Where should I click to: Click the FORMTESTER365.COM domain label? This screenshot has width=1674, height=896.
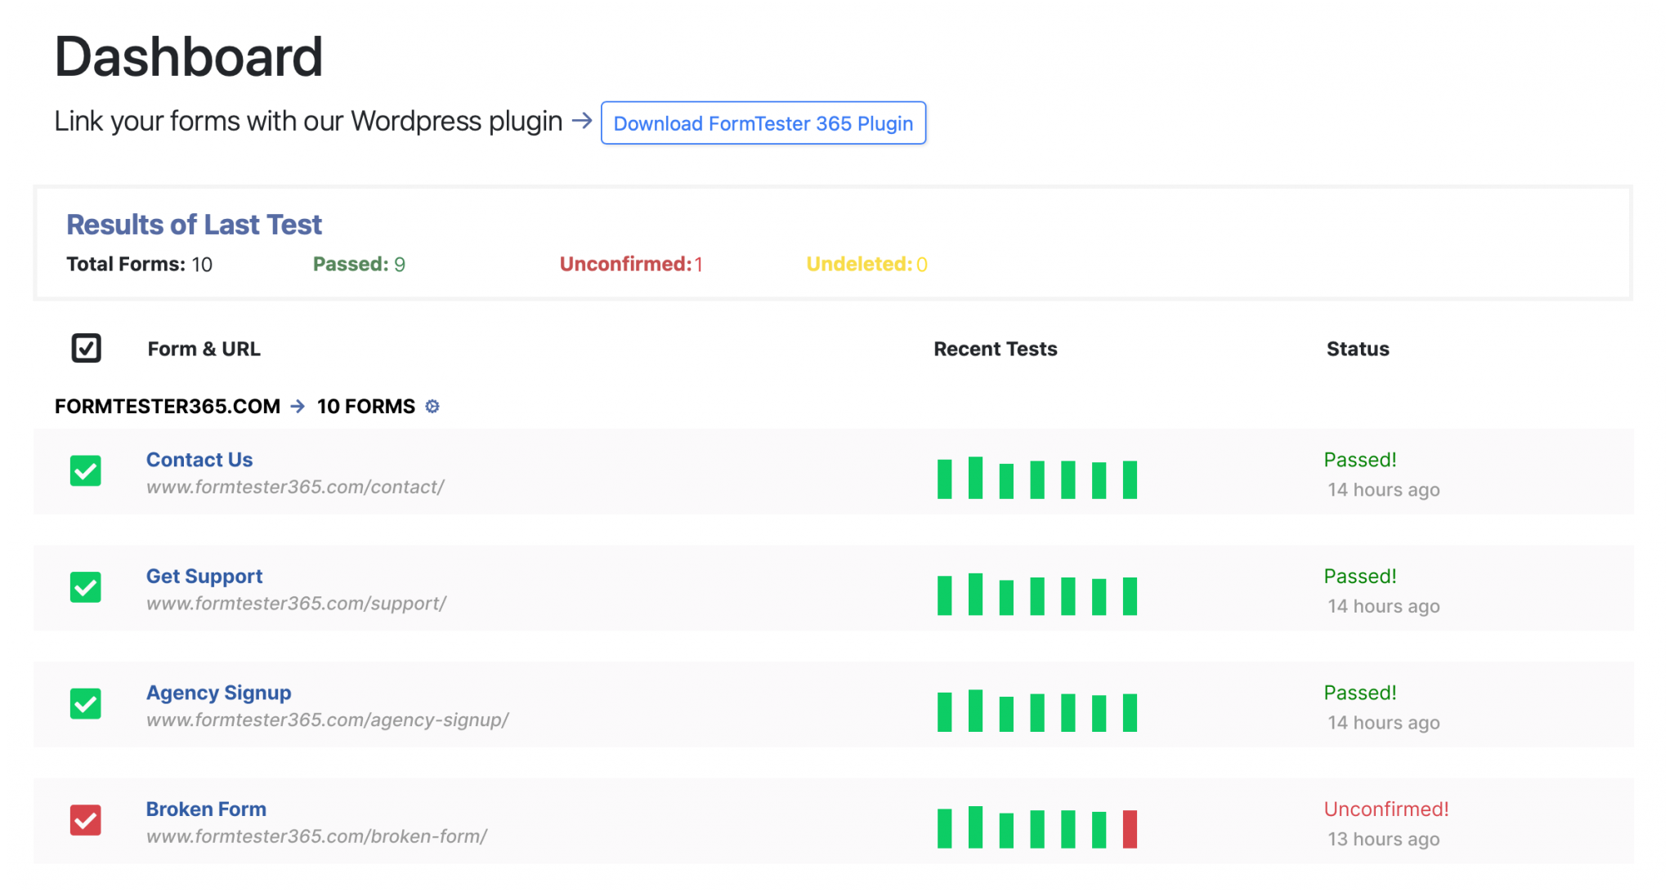click(x=168, y=406)
